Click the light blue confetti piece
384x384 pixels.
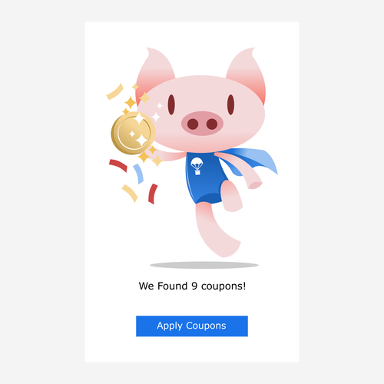pos(138,174)
